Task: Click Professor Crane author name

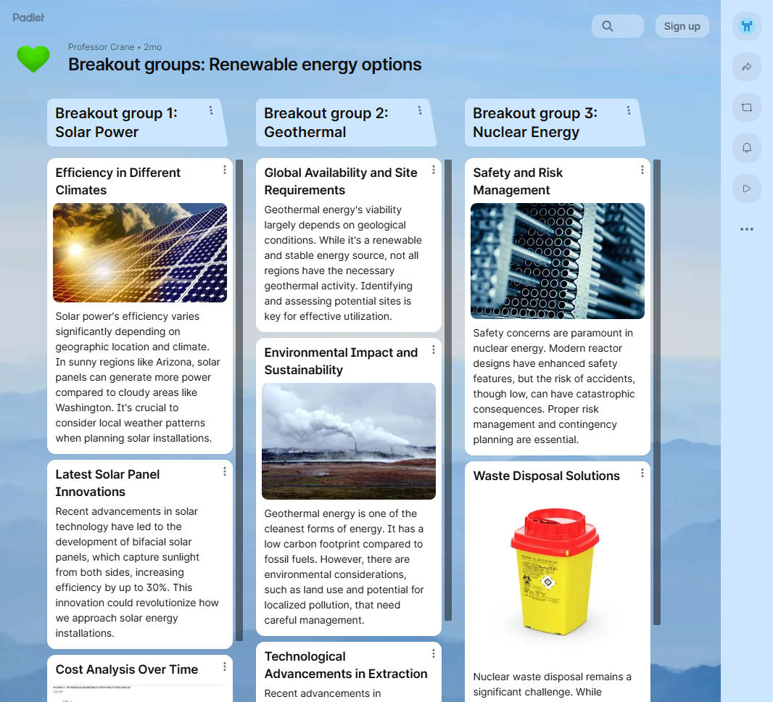Action: point(101,46)
